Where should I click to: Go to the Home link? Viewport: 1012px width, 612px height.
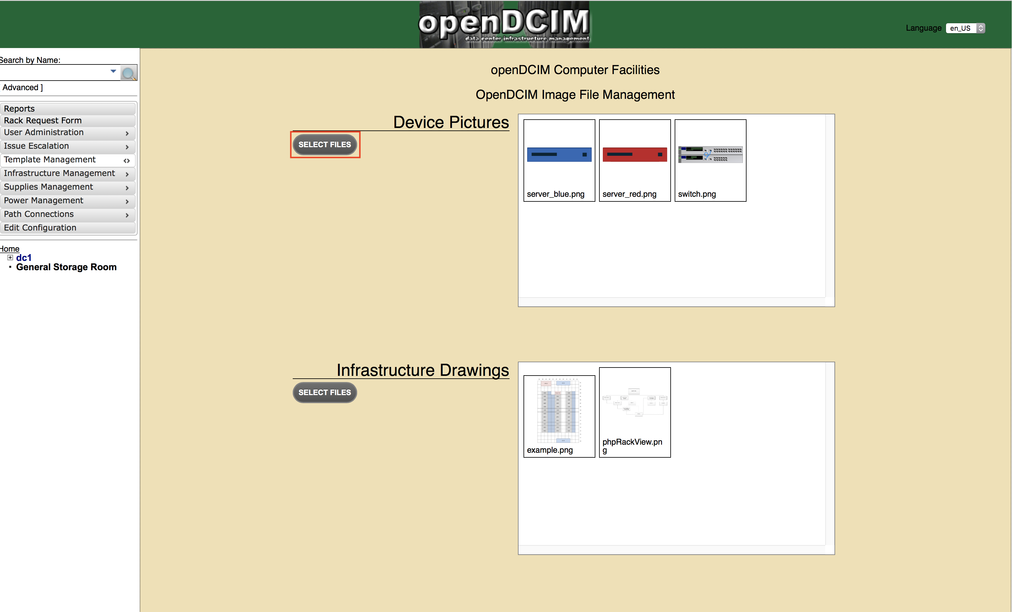pos(9,249)
